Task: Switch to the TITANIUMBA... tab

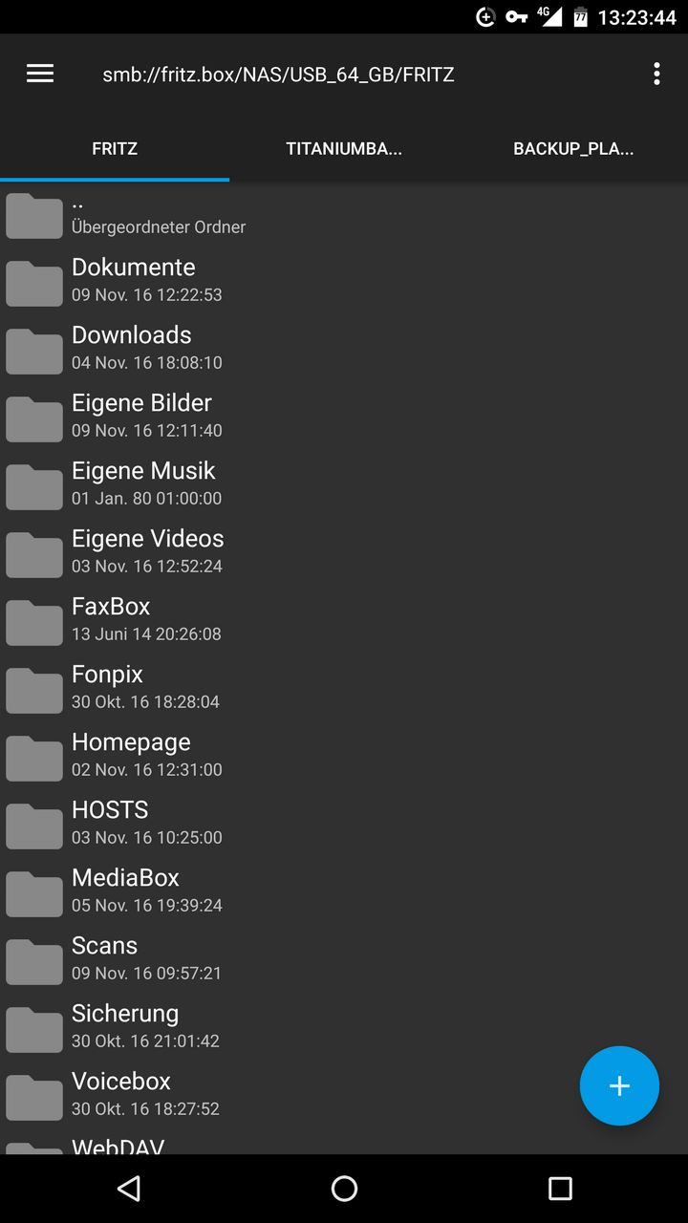Action: (x=344, y=149)
